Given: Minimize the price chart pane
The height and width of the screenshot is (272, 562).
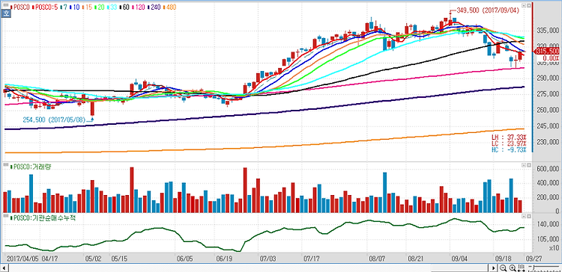Looking at the screenshot, I should pyautogui.click(x=524, y=6).
